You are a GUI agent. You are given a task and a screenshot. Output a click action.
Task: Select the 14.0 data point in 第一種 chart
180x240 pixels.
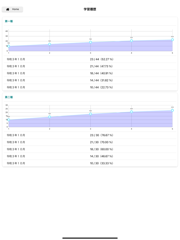49,44
